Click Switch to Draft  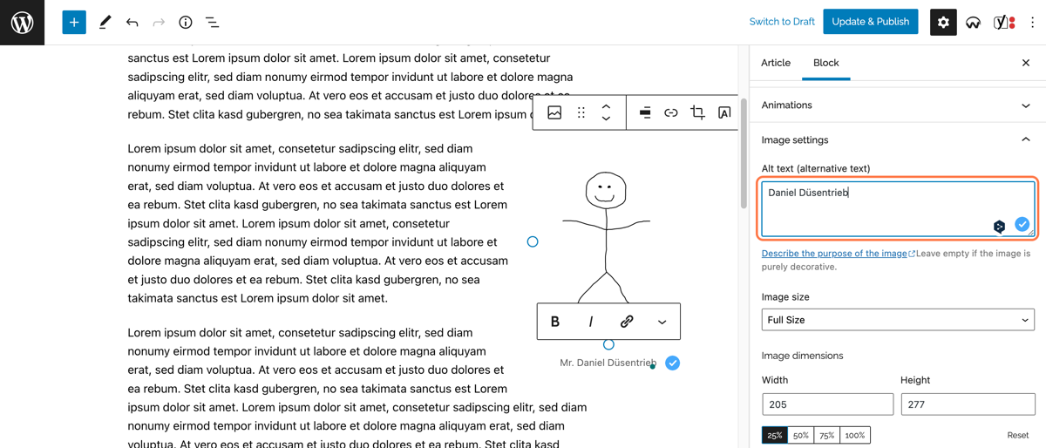click(x=782, y=22)
